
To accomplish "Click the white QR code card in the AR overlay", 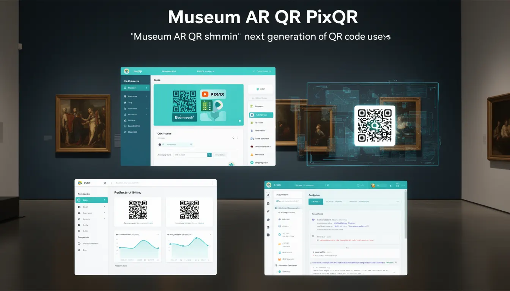I will tap(375, 126).
